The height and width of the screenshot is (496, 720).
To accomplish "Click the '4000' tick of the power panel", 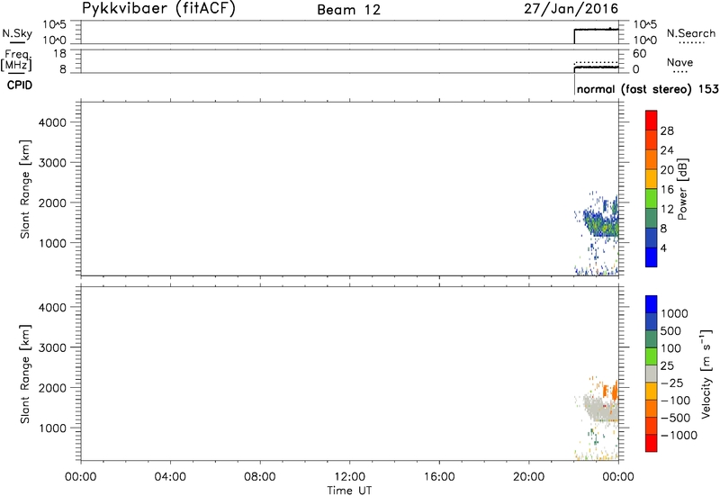I will coord(52,122).
